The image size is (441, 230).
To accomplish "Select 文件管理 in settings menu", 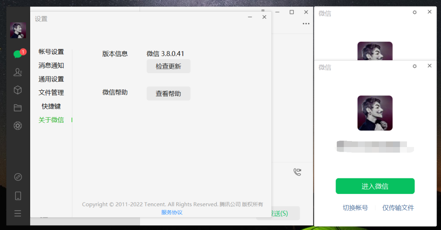I will pos(51,93).
